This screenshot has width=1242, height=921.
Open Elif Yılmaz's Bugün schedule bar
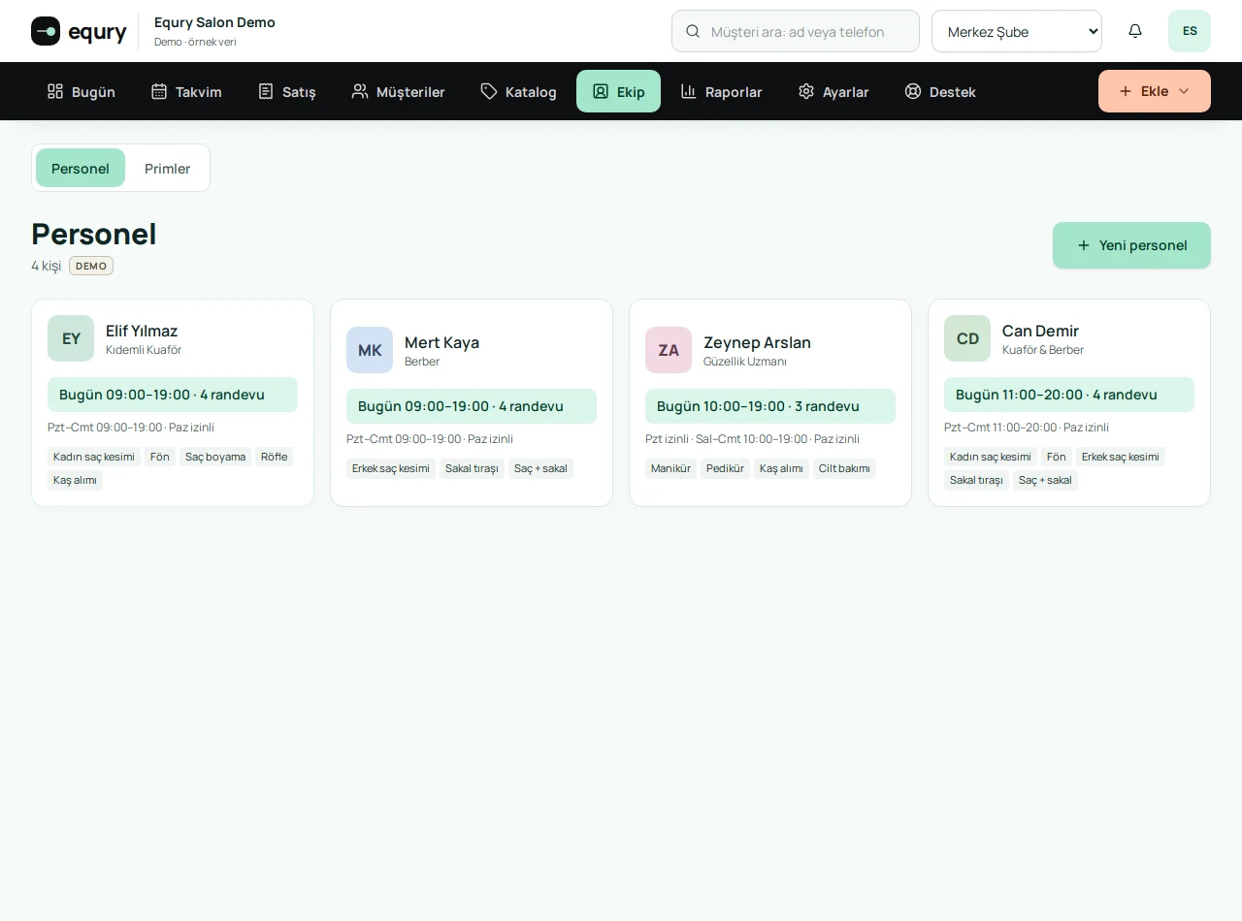[x=173, y=395]
